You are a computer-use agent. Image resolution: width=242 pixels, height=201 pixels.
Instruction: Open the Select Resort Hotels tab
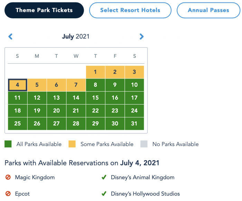pos(130,10)
